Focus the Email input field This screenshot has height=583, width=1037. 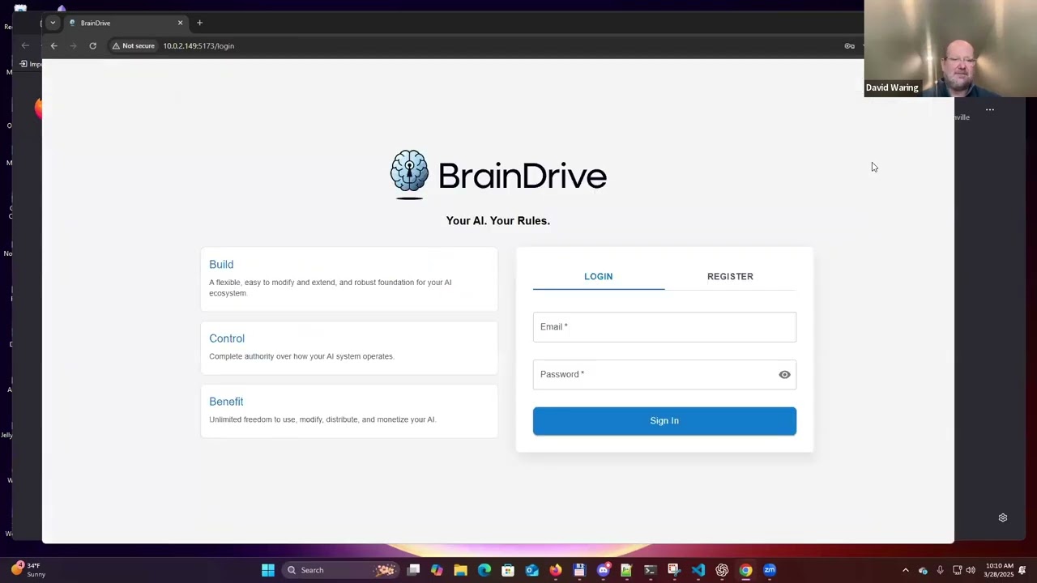[664, 327]
